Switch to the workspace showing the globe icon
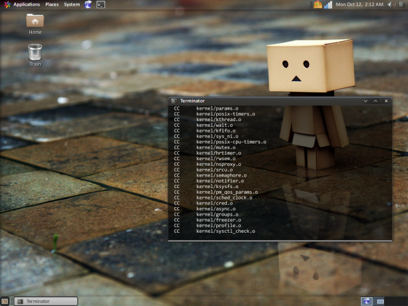This screenshot has width=408, height=306. [x=367, y=302]
